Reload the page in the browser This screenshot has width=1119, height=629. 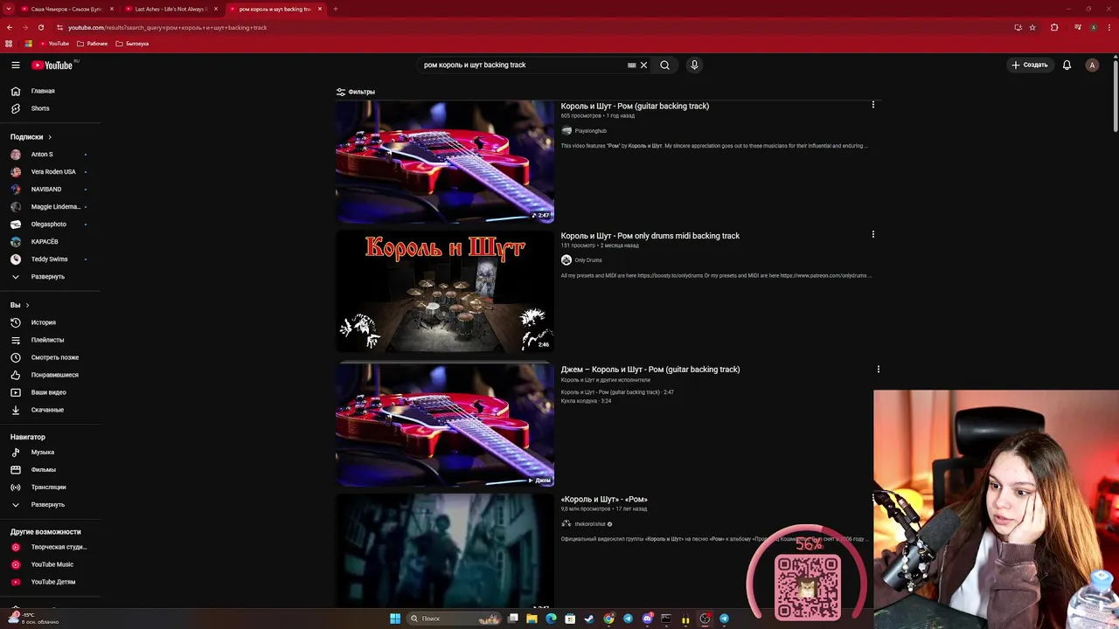pos(40,27)
